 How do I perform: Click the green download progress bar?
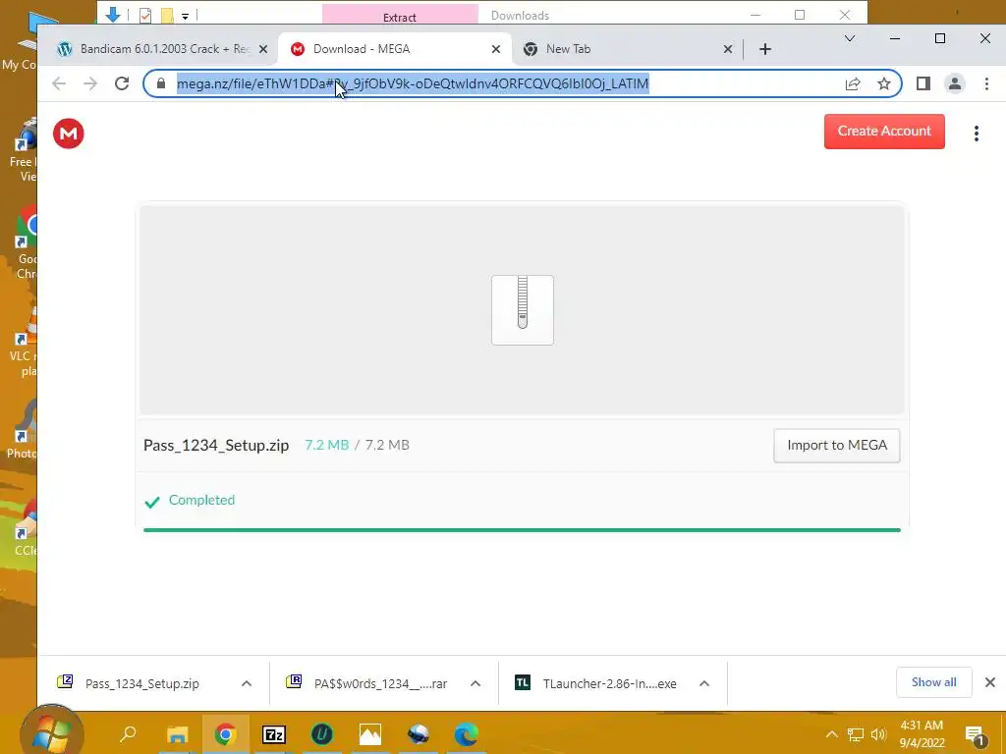tap(523, 530)
